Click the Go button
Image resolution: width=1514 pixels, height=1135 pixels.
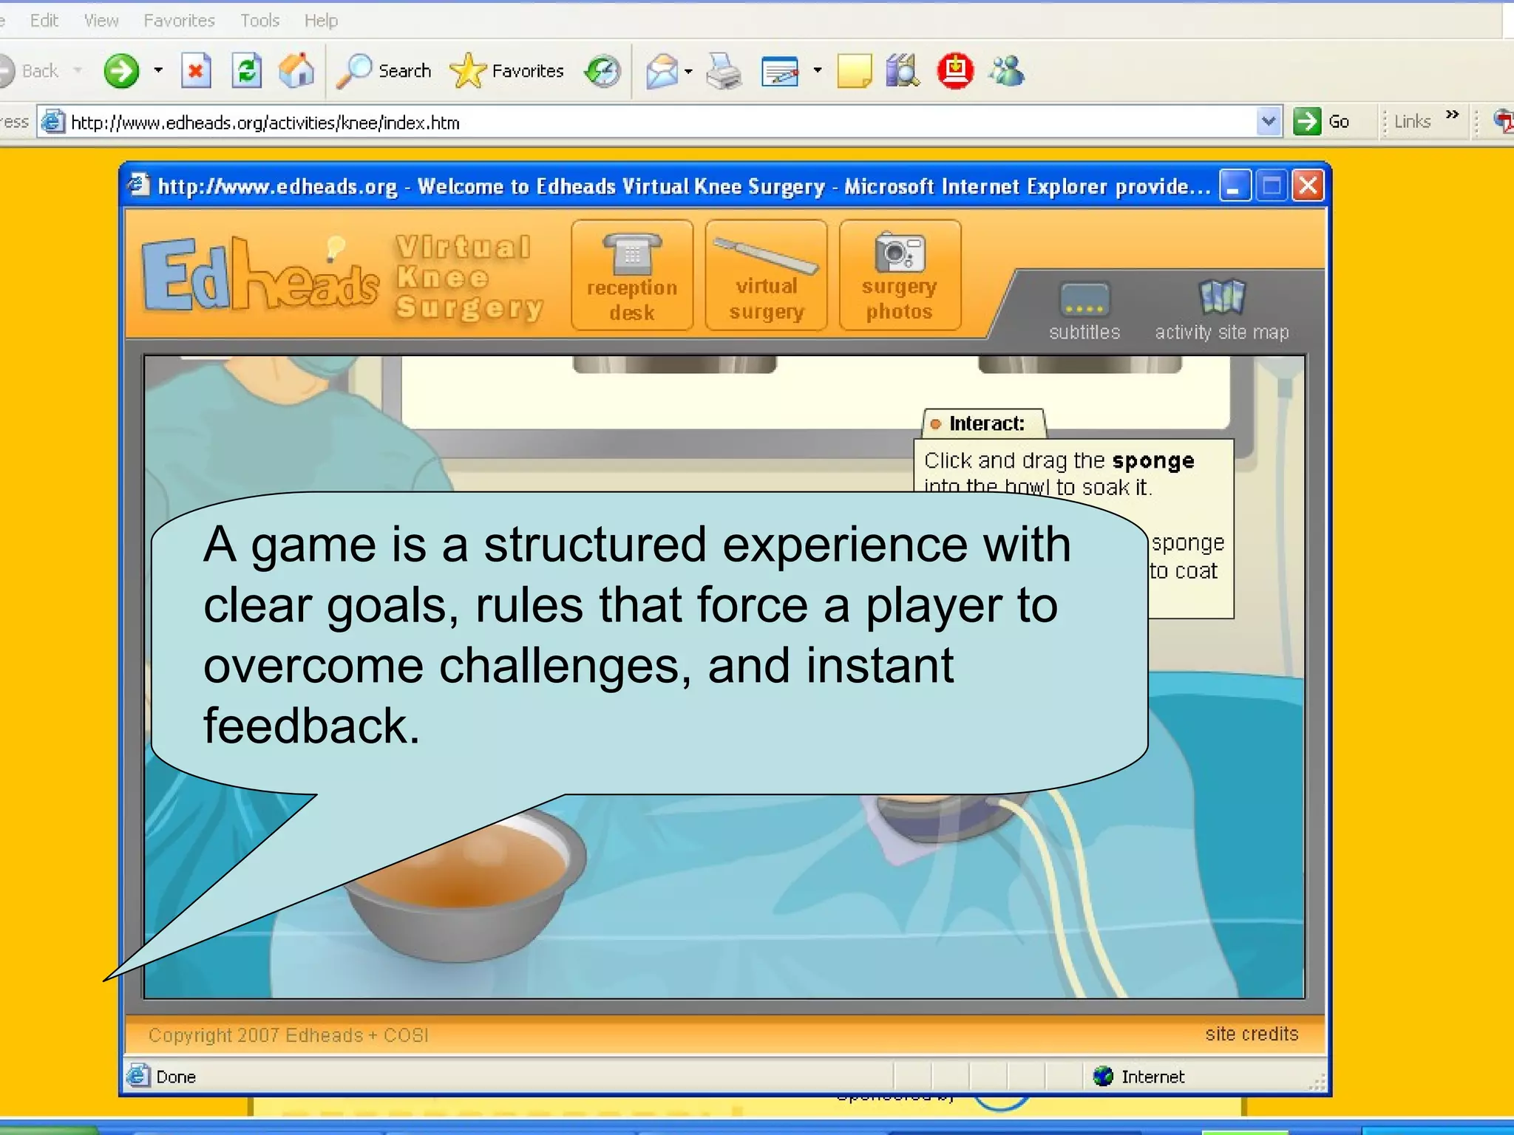click(x=1323, y=121)
